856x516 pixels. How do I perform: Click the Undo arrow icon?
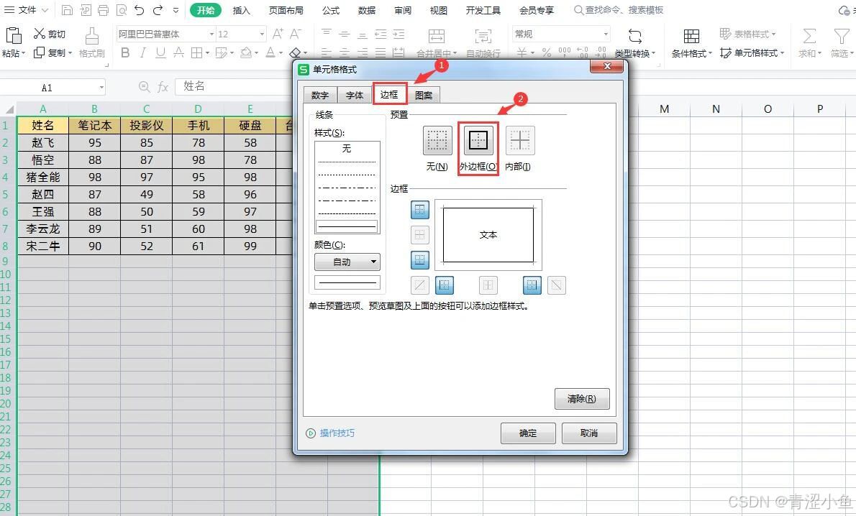click(140, 10)
